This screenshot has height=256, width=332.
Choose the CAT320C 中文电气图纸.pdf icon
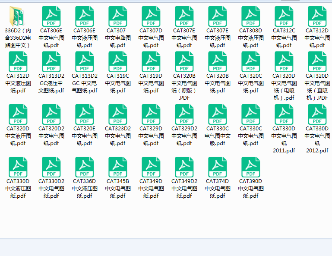coord(251,62)
